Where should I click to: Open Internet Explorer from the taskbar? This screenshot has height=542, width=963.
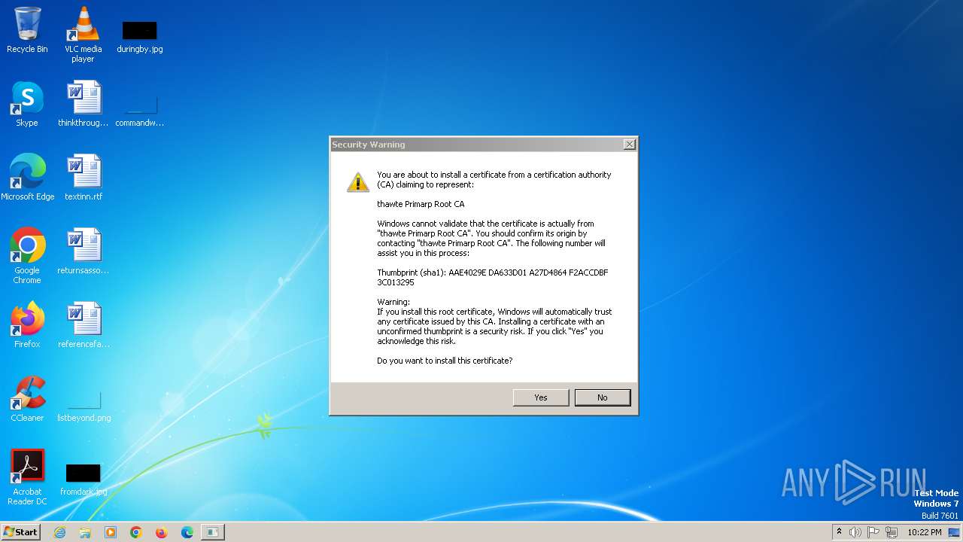click(59, 532)
